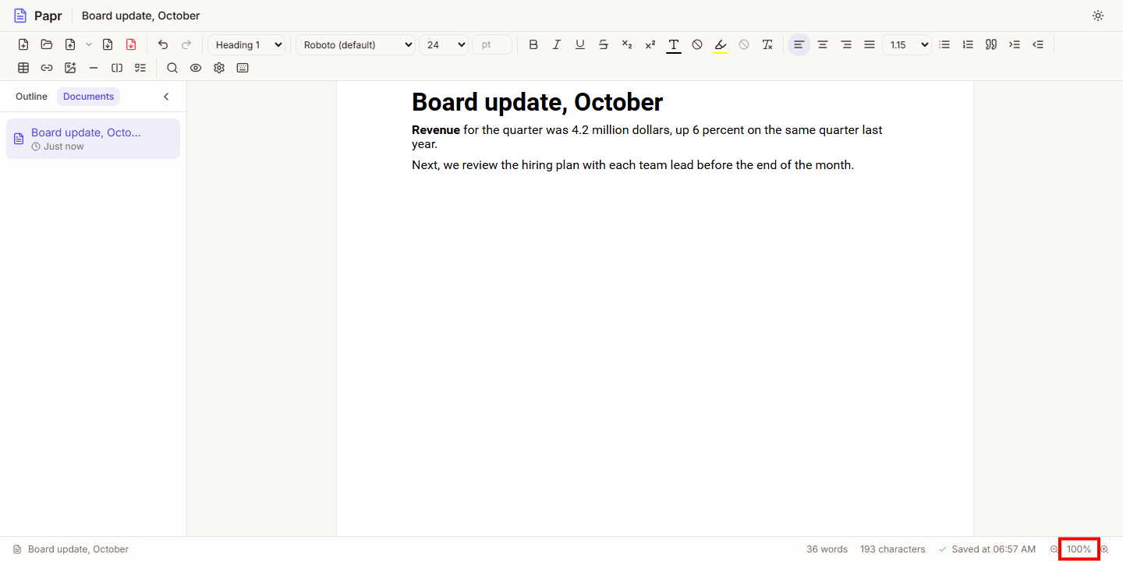Expand the export options chevron

[89, 44]
